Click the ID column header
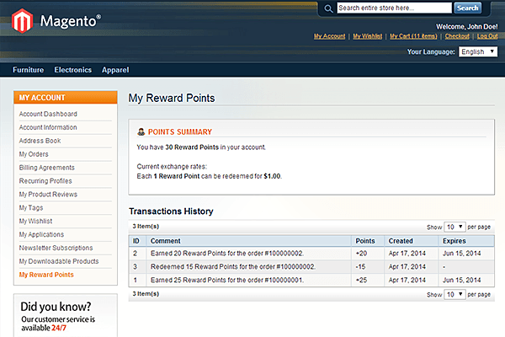 coord(136,241)
